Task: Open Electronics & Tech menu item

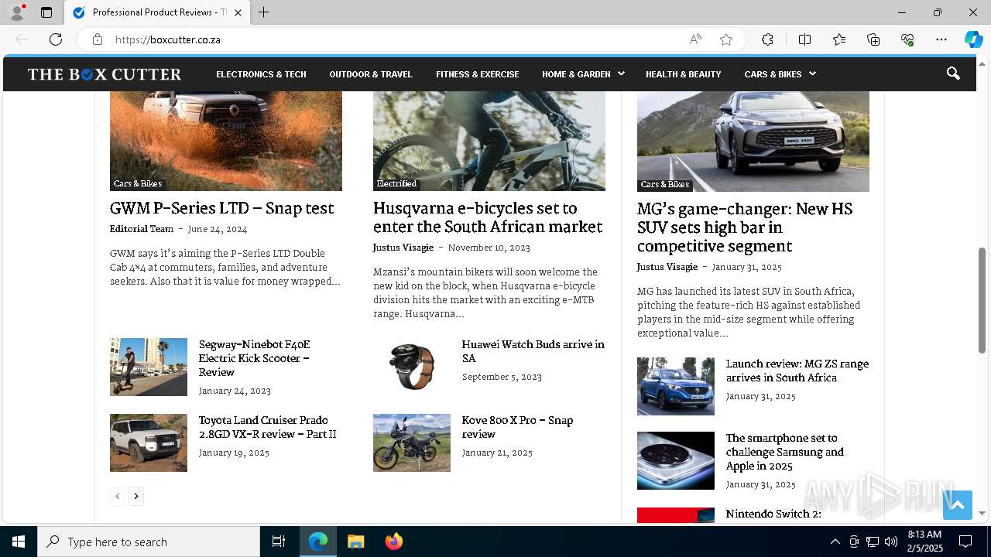Action: [261, 74]
